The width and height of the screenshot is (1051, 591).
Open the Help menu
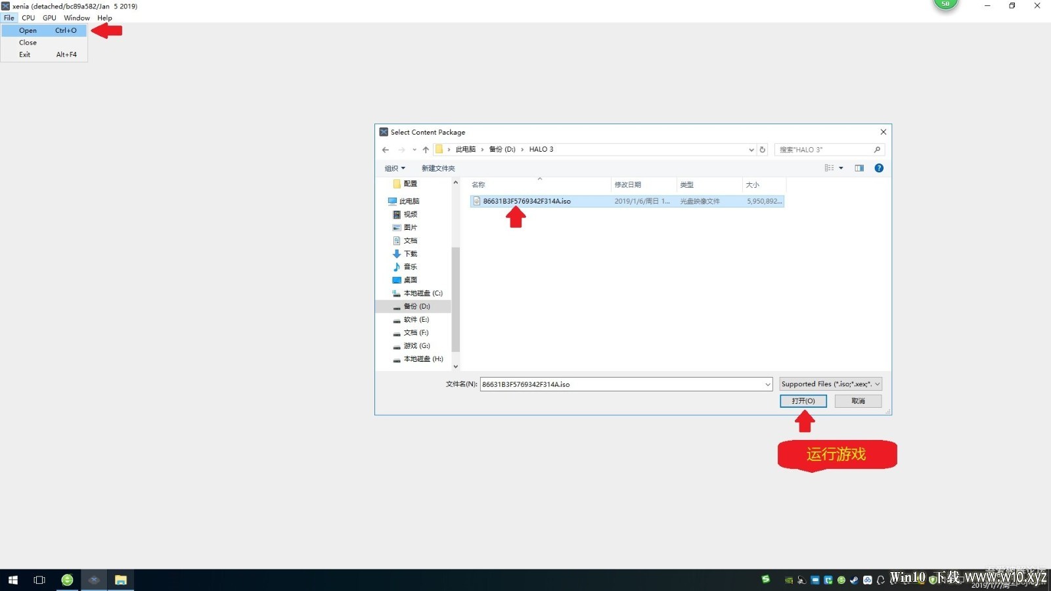coord(104,18)
